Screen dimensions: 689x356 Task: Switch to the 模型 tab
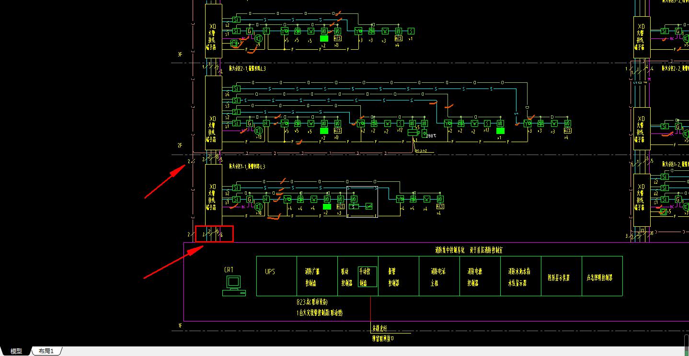16,351
